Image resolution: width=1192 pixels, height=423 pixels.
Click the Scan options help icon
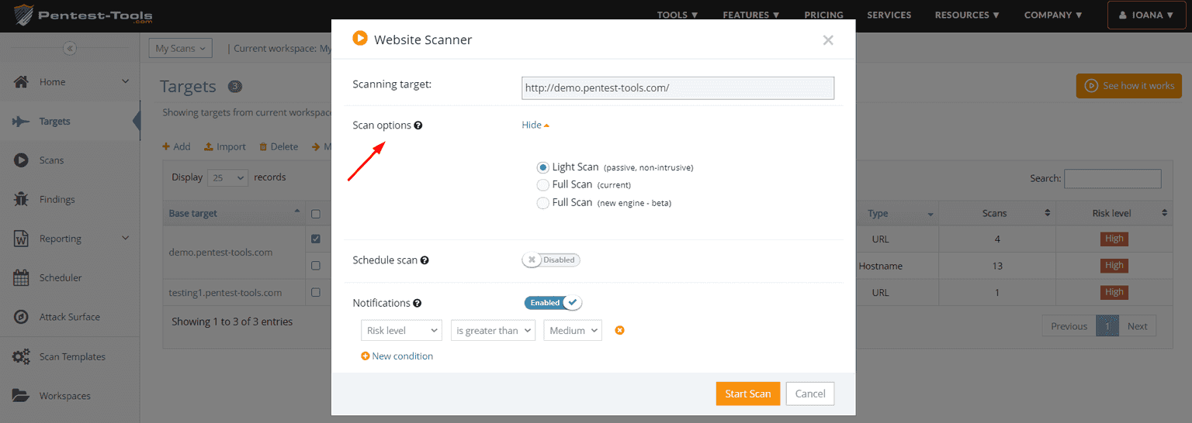[418, 126]
